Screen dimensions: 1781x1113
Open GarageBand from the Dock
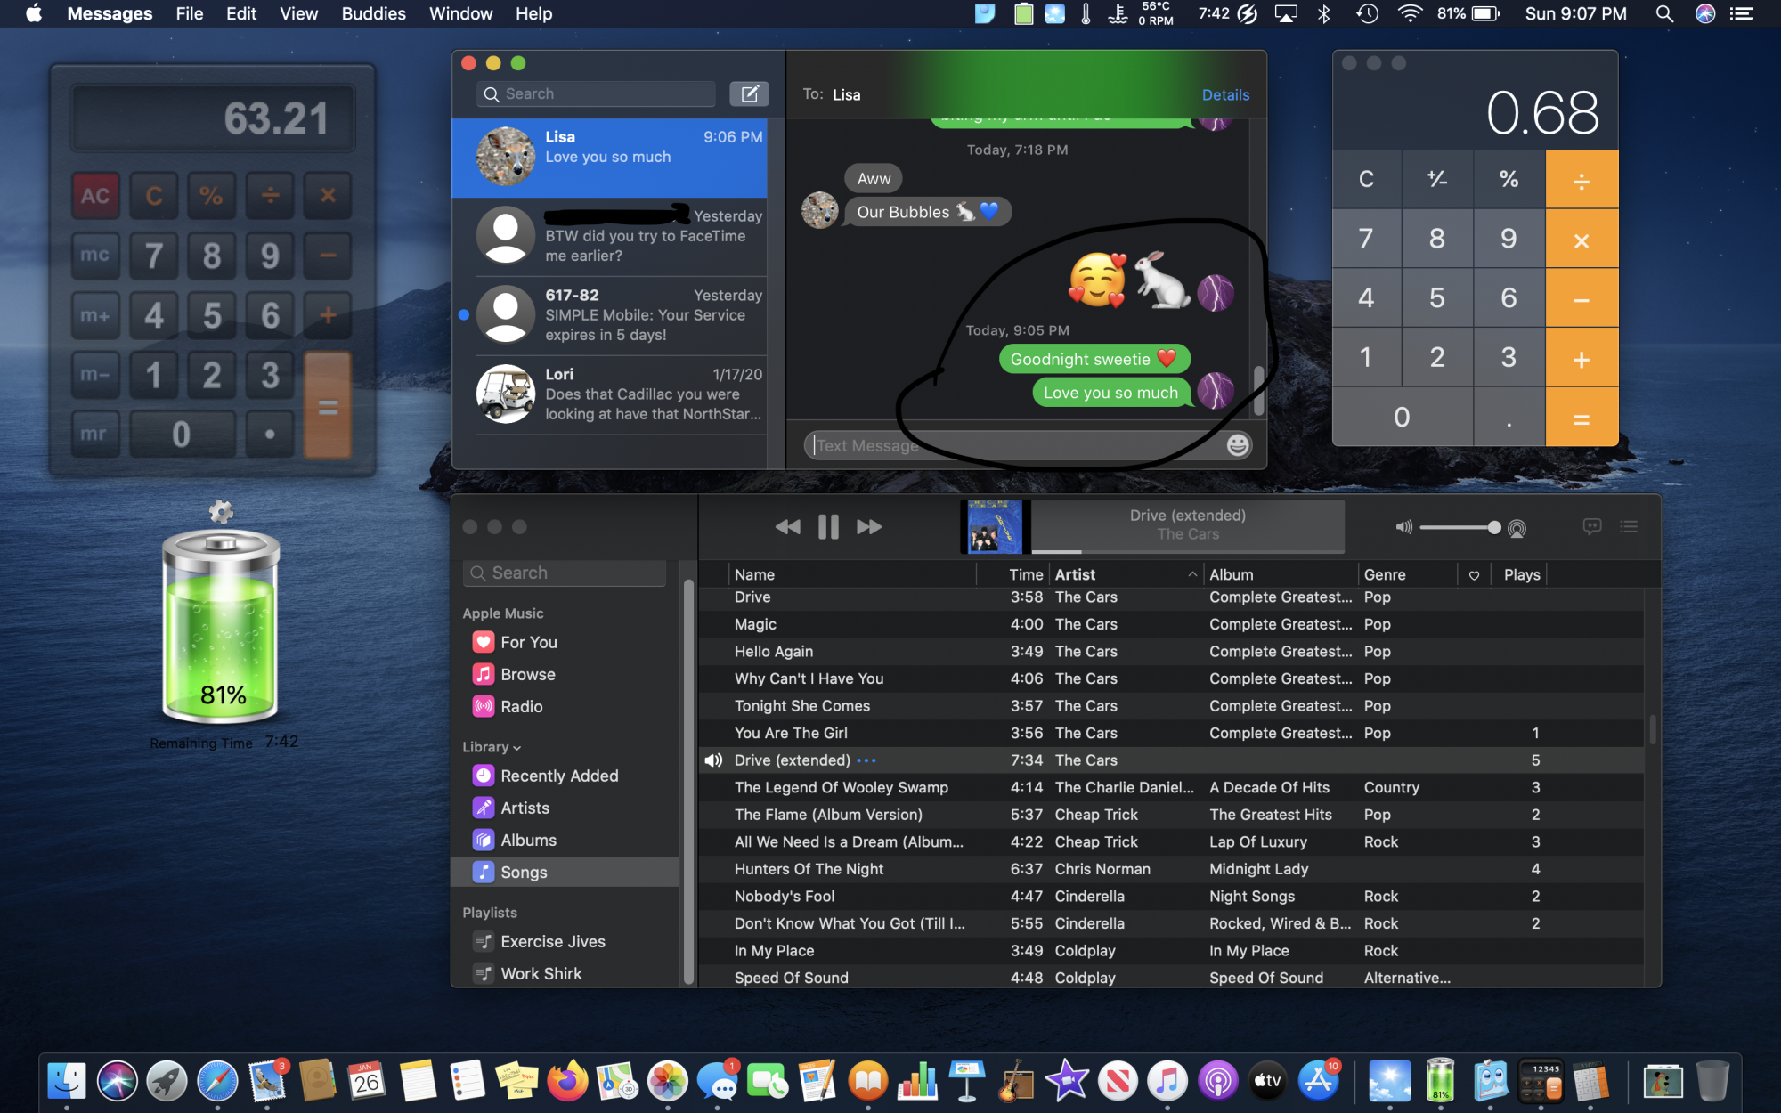tap(1017, 1081)
